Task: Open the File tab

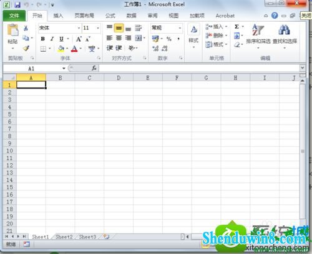Action: pyautogui.click(x=14, y=16)
